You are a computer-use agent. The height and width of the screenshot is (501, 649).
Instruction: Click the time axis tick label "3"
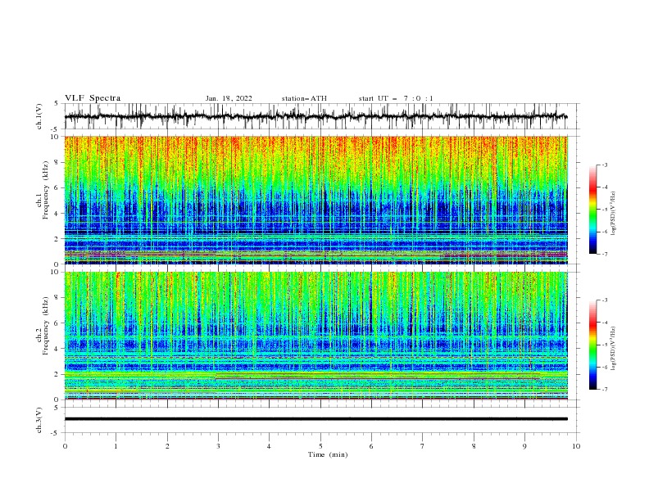tap(218, 446)
